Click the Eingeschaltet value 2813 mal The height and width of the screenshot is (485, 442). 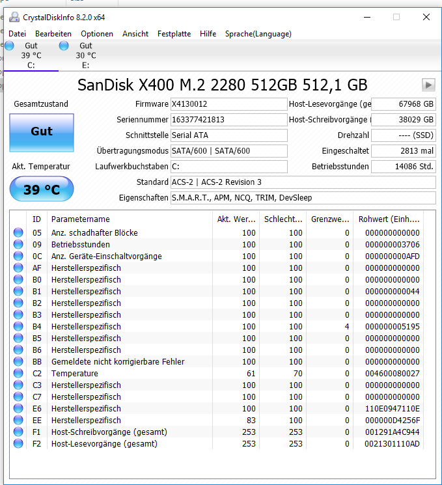[404, 151]
